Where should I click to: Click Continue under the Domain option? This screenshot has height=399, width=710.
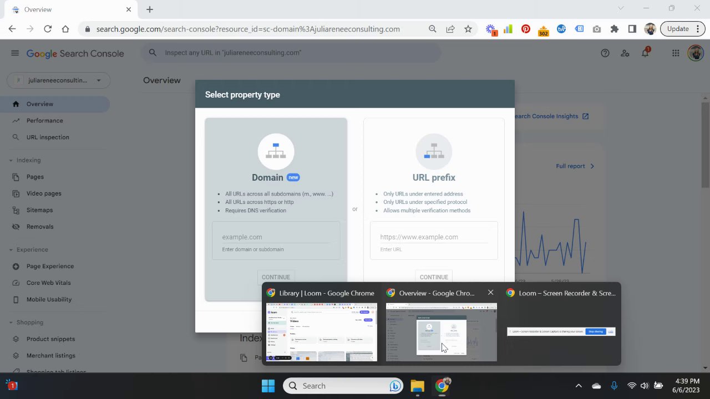[276, 277]
